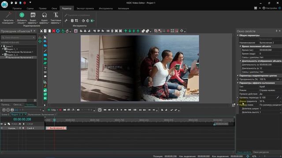Open the Тип value Край dropdown
Viewport: 282px width, 158px height.
(270, 86)
